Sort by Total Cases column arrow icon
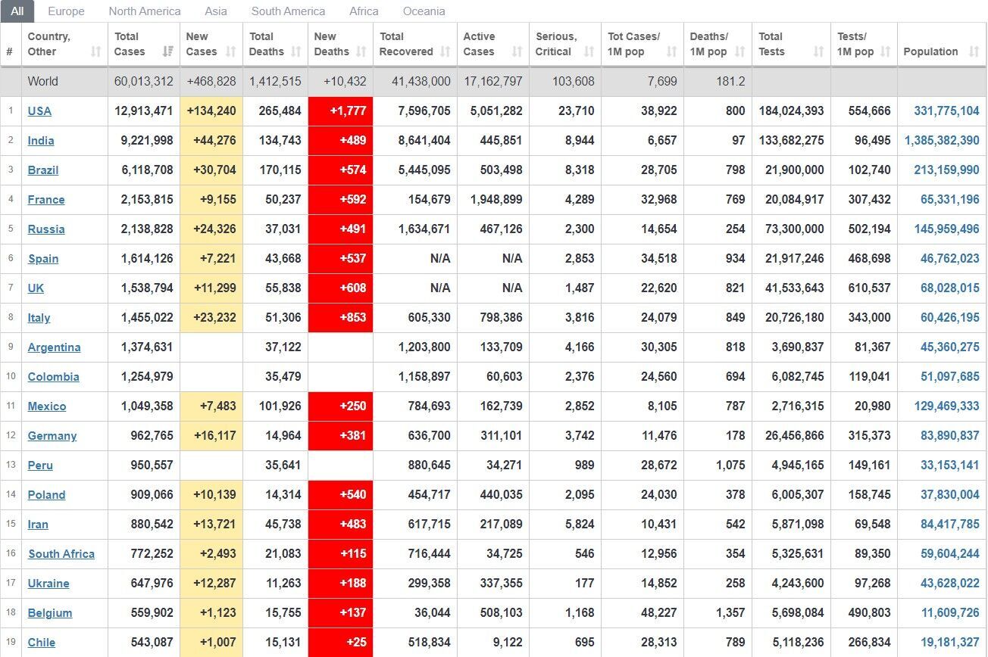The width and height of the screenshot is (988, 657). [168, 52]
